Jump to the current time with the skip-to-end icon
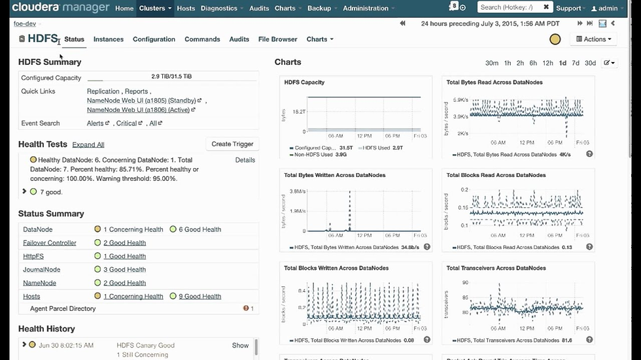This screenshot has width=641, height=360. click(x=589, y=24)
